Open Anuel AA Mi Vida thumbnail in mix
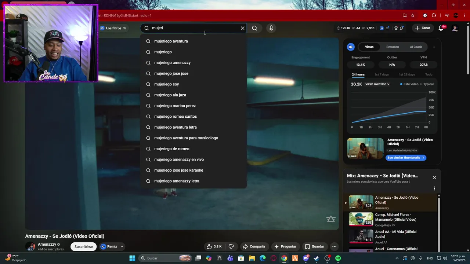The image size is (470, 264). [x=361, y=236]
